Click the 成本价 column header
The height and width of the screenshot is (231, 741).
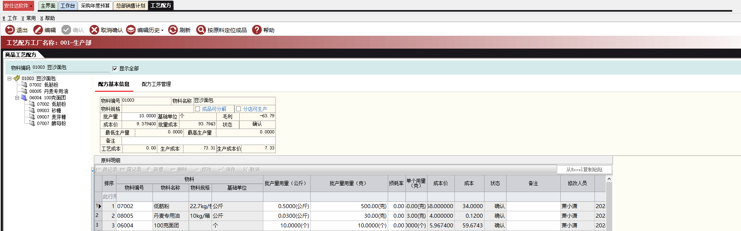440,183
